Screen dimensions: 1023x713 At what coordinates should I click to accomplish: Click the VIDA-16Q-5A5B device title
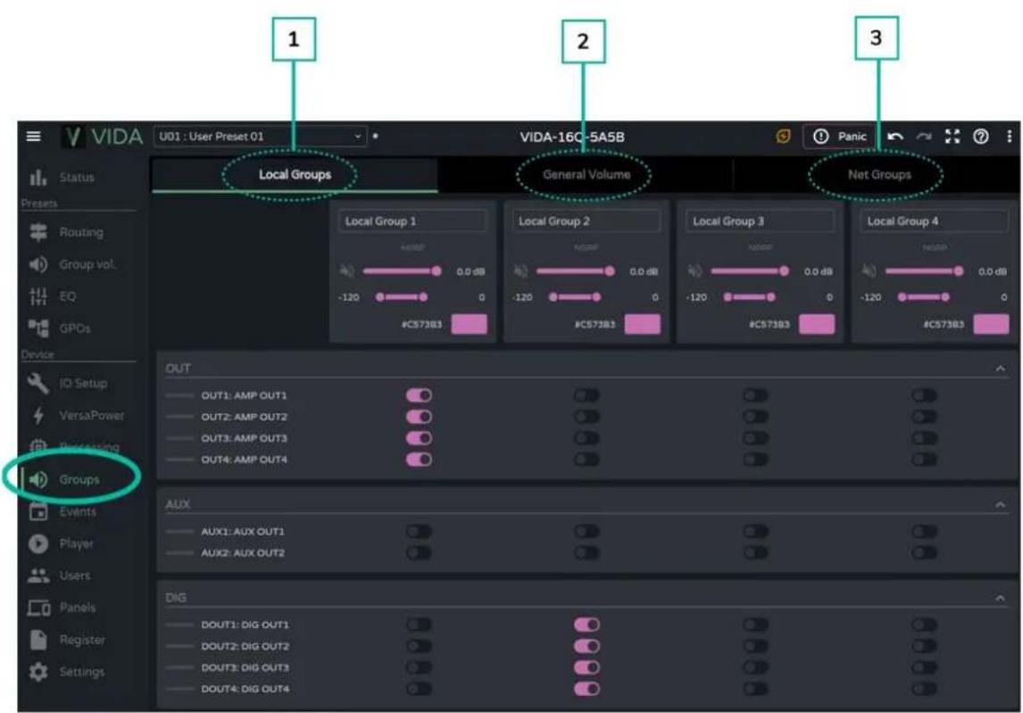tap(572, 137)
